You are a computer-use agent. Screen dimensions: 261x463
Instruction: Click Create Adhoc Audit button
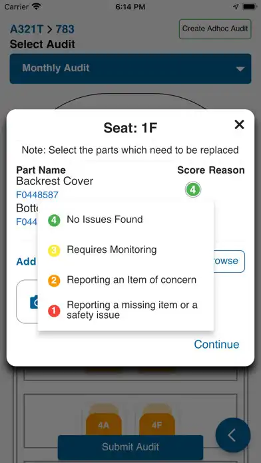point(215,29)
